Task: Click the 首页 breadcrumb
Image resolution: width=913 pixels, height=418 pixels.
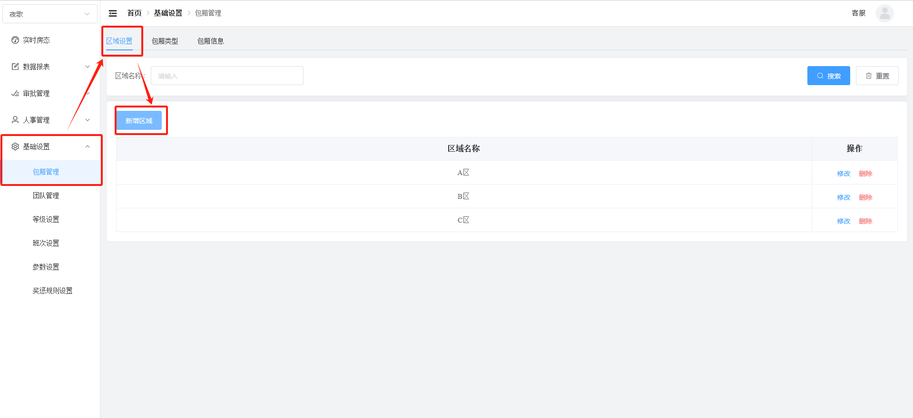Action: click(134, 13)
